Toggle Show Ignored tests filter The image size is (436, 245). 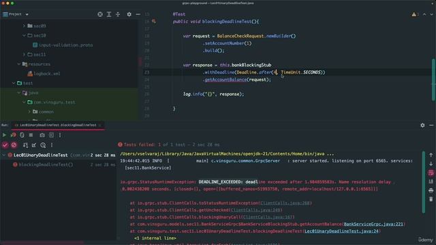[14, 145]
